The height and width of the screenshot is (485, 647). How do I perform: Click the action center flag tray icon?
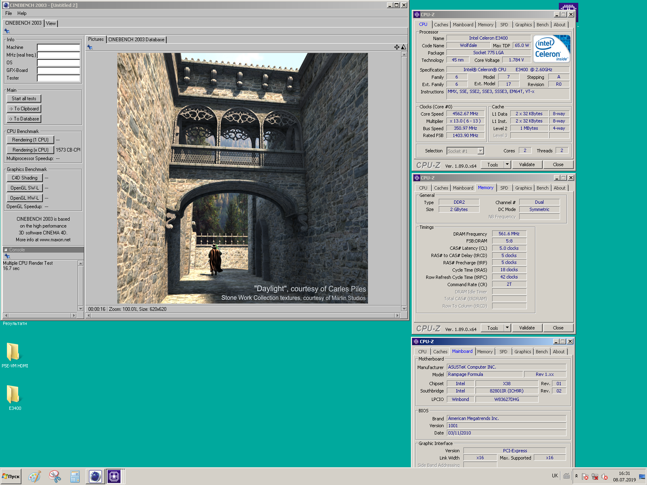pos(585,477)
